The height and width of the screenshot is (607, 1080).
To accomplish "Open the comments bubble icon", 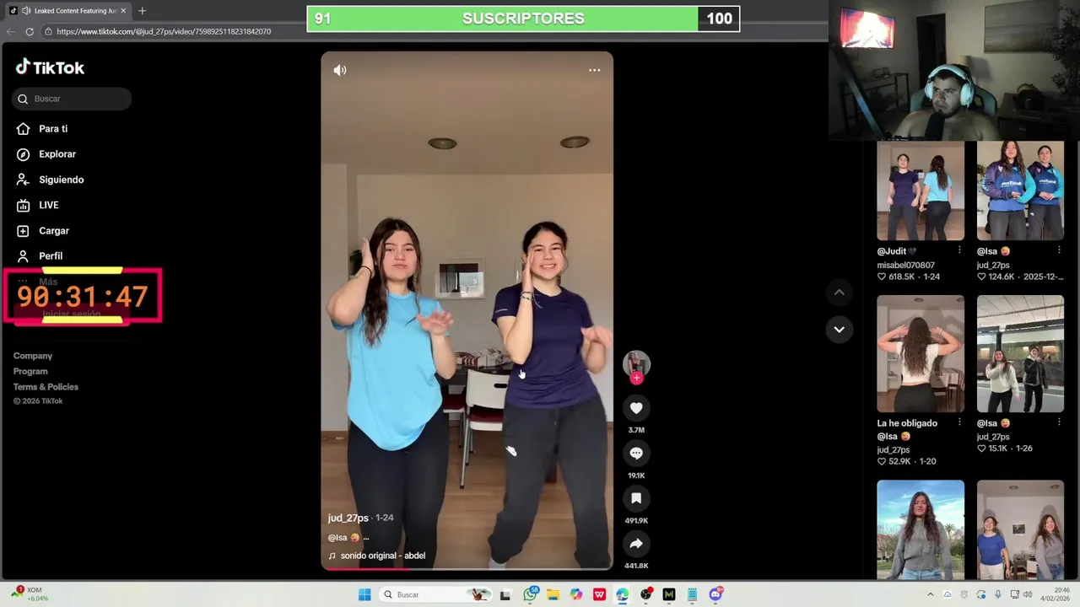I will [x=636, y=454].
